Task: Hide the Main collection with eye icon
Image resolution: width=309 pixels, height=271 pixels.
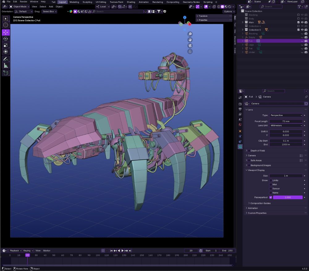Action: (302, 22)
